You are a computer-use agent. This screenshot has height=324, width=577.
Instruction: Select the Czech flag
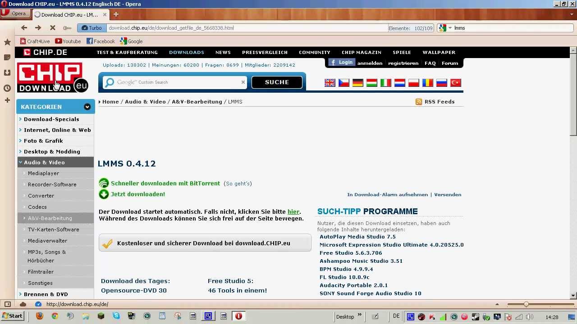(x=344, y=83)
